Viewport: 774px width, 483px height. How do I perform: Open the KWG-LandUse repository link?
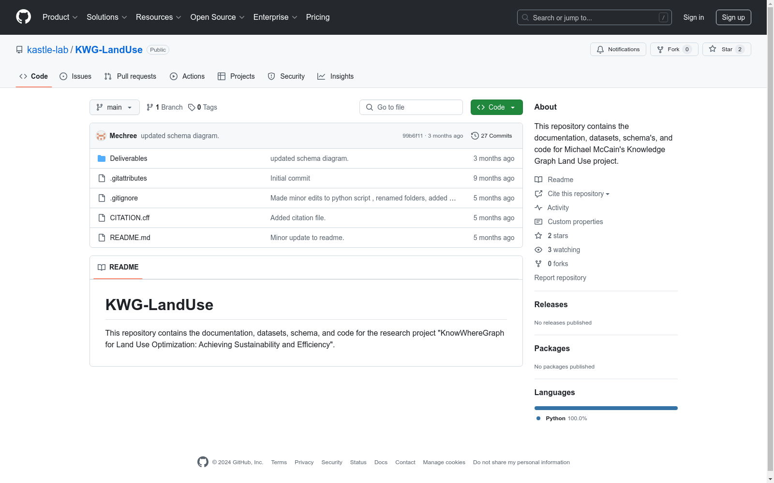pos(109,50)
